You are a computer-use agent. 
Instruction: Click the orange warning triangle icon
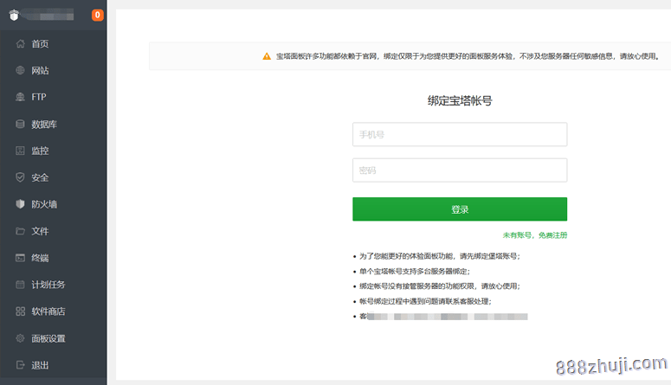tap(267, 56)
